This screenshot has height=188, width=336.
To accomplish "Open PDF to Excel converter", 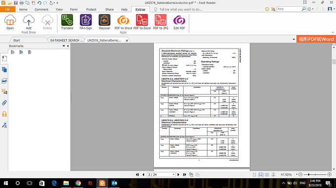I will point(142,22).
